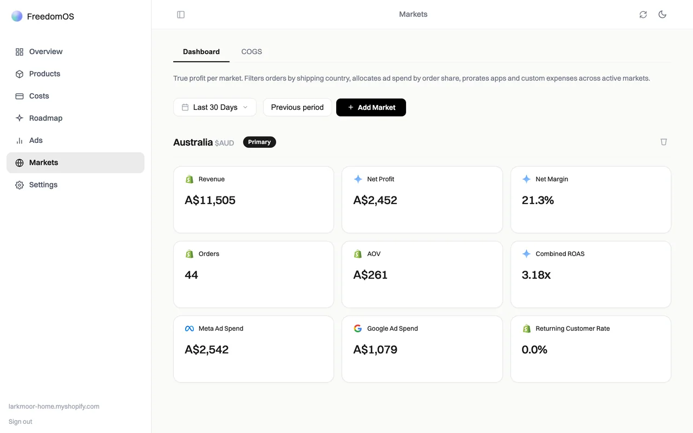Toggle the sidebar panel icon
693x433 pixels.
click(181, 15)
